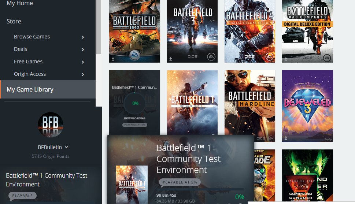
Task: Open the BFBulletin account dropdown
Action: (x=53, y=147)
